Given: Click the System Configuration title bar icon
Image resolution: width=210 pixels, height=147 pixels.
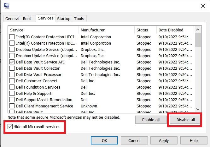Looking at the screenshot, I should tap(7, 6).
